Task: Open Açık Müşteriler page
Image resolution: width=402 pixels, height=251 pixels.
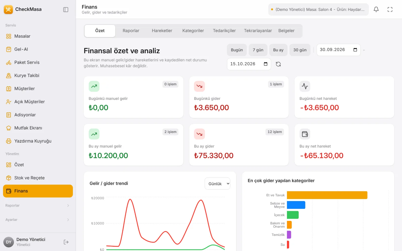Action: 38,102
